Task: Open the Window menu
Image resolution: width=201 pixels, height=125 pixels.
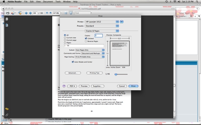Action: (x=67, y=1)
